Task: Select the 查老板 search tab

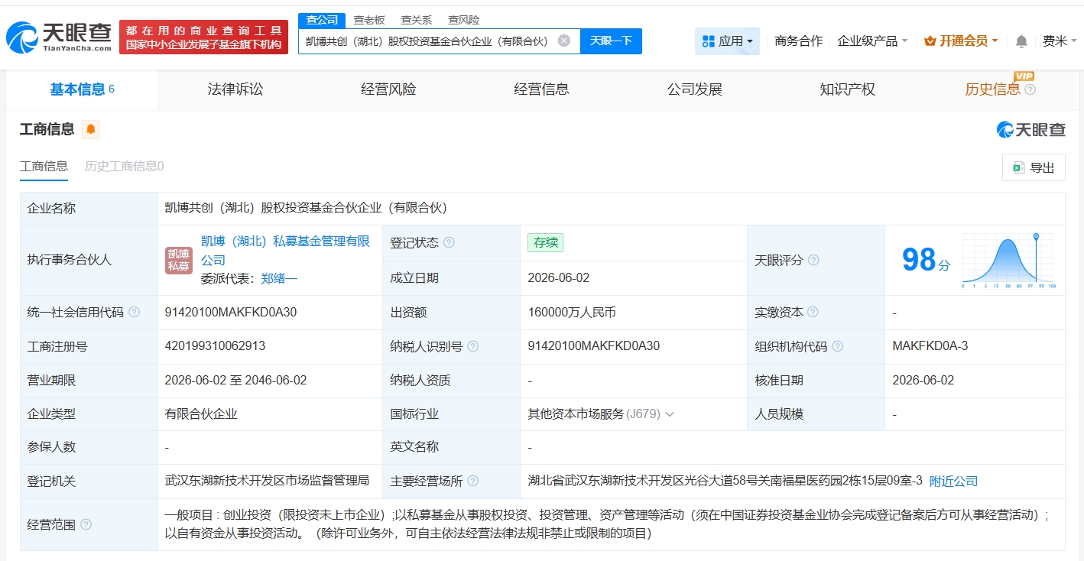Action: pos(369,20)
